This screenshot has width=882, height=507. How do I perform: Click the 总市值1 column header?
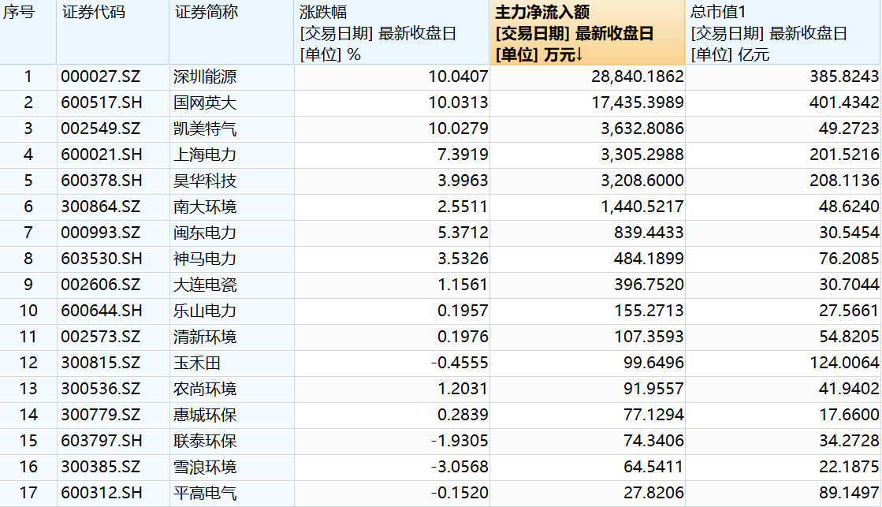[x=783, y=32]
